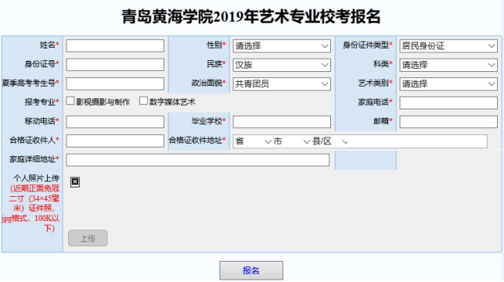Click the 夏季高考考生号 input field

pos(115,84)
